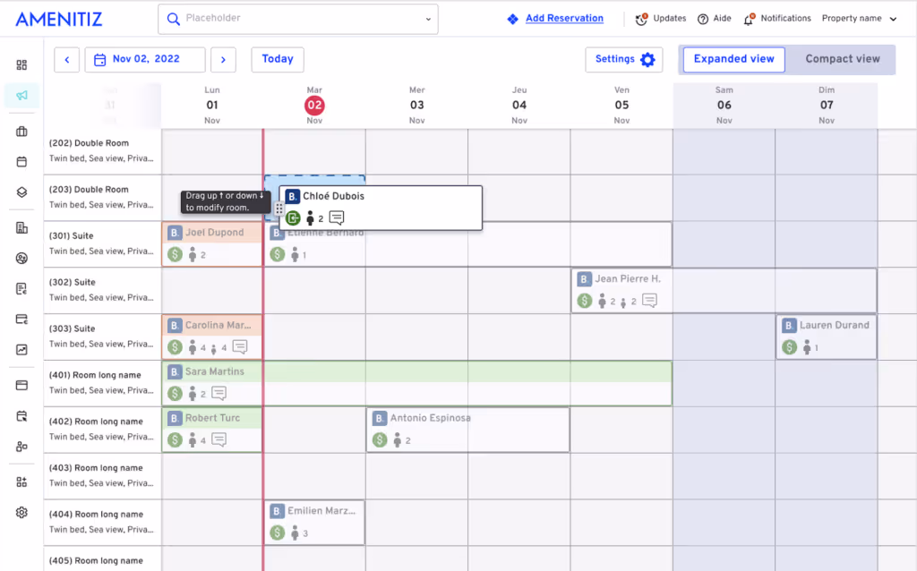Open the Notifications bell icon
The image size is (917, 571).
(749, 20)
